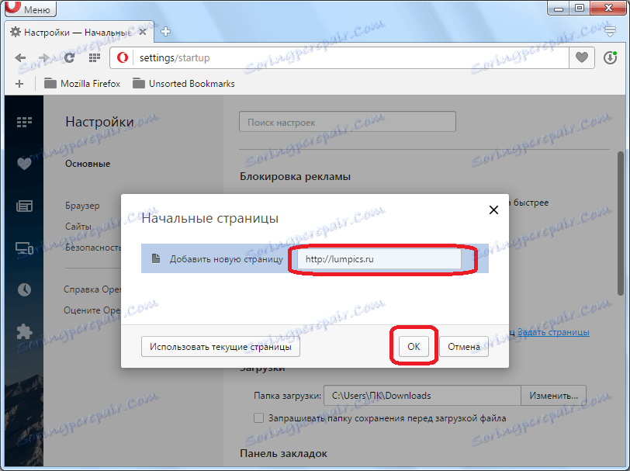
Task: Click the settings page vertical scrollbar
Action: tap(621, 223)
